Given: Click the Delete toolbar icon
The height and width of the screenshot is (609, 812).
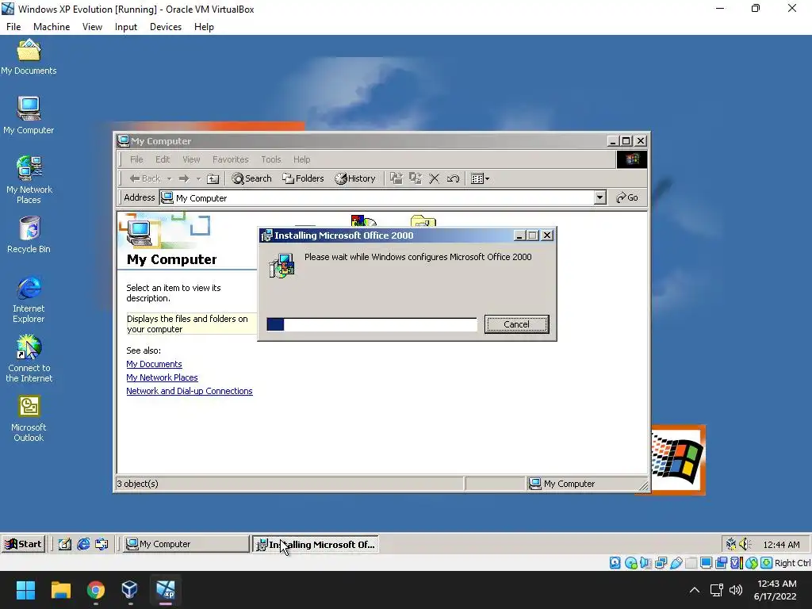Looking at the screenshot, I should 435,178.
